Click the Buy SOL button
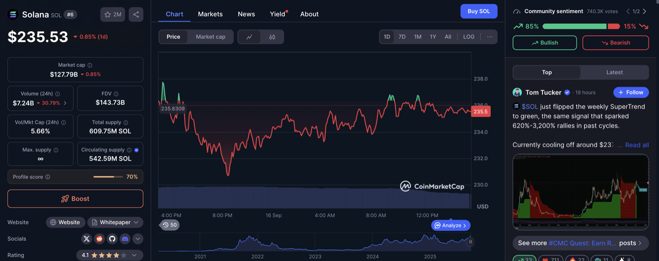The width and height of the screenshot is (659, 261). pos(479,11)
